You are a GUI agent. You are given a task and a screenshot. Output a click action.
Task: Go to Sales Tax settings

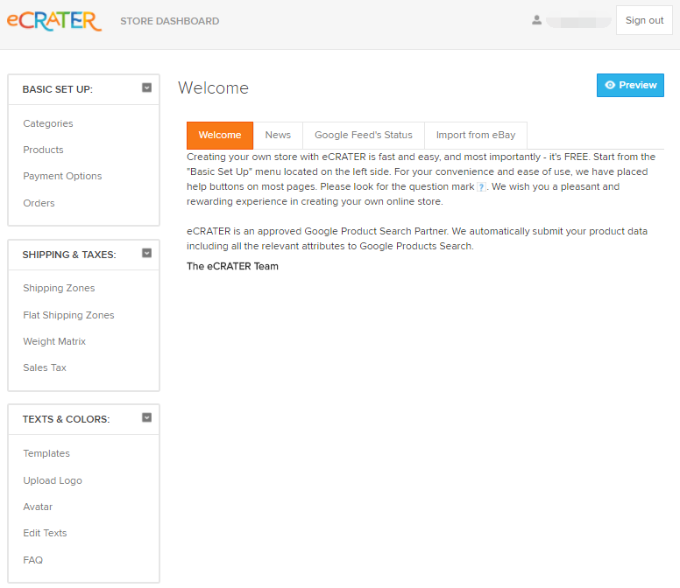coord(45,367)
